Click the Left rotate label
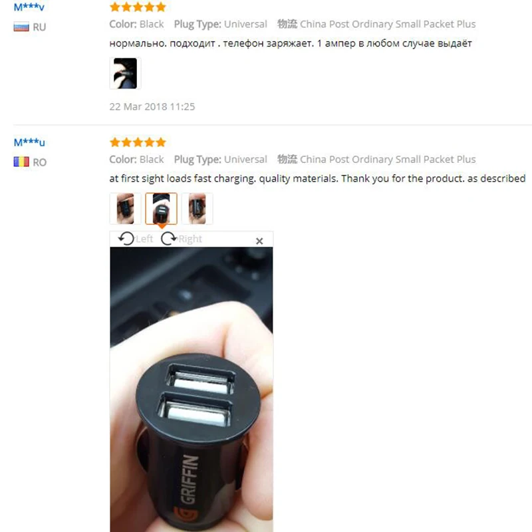Image resolution: width=532 pixels, height=532 pixels. coord(144,239)
